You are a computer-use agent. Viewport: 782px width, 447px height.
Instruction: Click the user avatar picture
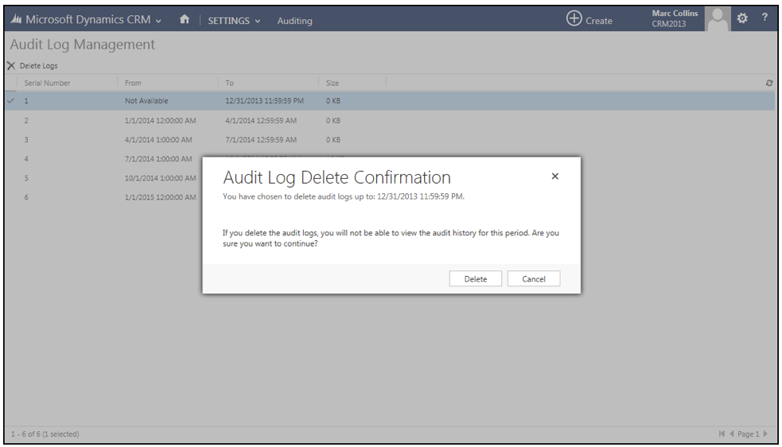718,19
